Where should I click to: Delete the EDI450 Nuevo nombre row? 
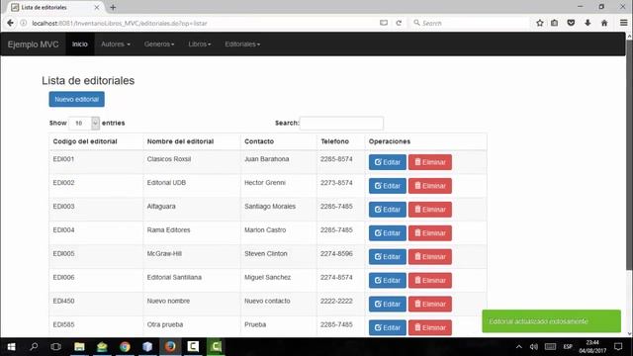(430, 304)
